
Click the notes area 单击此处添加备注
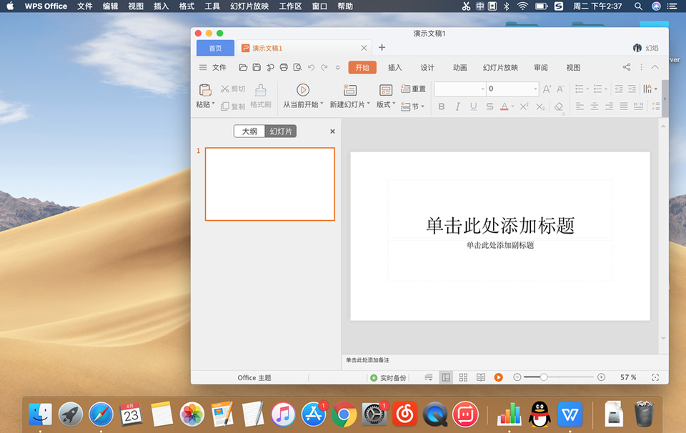point(367,360)
